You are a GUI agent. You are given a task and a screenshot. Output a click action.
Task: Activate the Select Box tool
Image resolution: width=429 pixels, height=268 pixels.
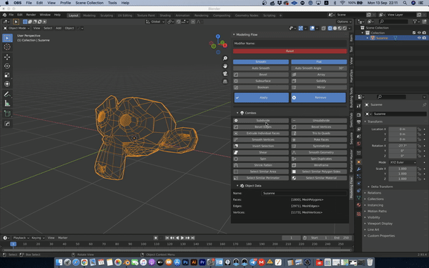point(7,38)
